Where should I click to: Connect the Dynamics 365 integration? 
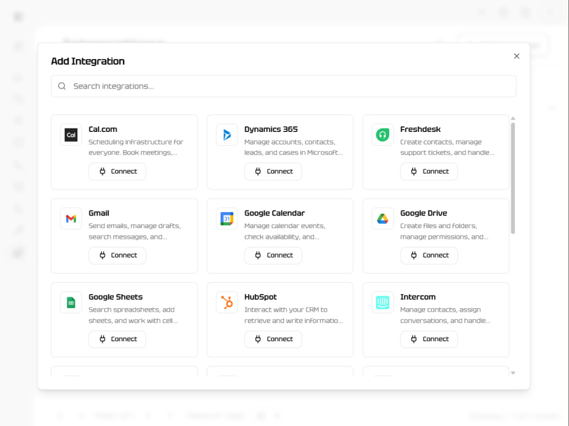273,171
